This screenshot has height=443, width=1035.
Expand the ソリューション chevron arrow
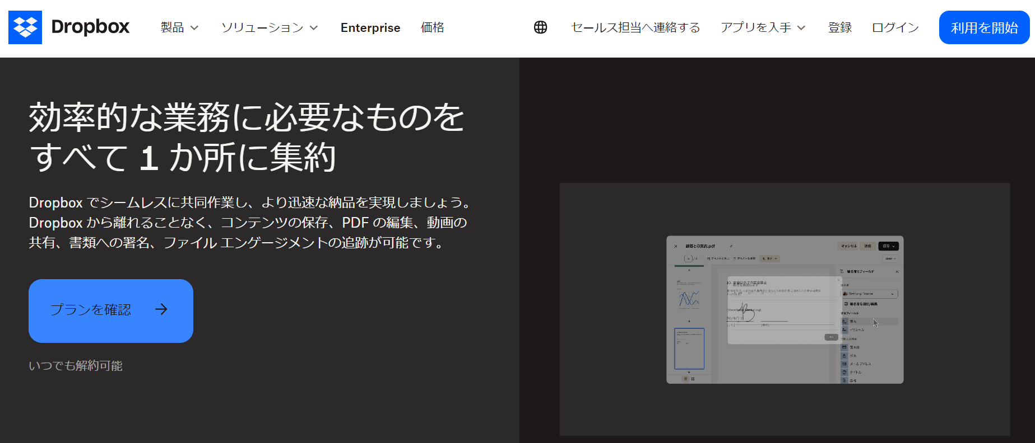click(x=314, y=28)
